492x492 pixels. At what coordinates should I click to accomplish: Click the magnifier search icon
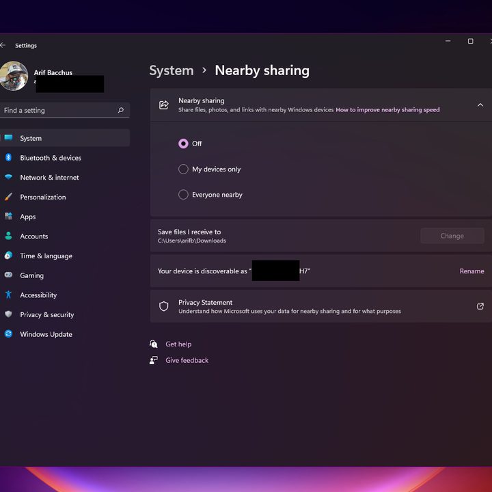(121, 110)
